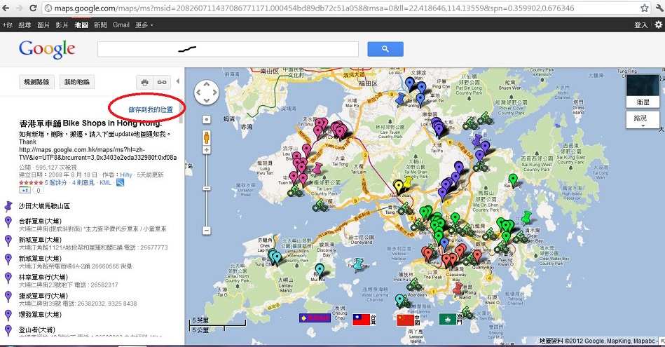Viewport: 665px width, 347px height.
Task: Click the link (chain) icon button
Action: [162, 82]
